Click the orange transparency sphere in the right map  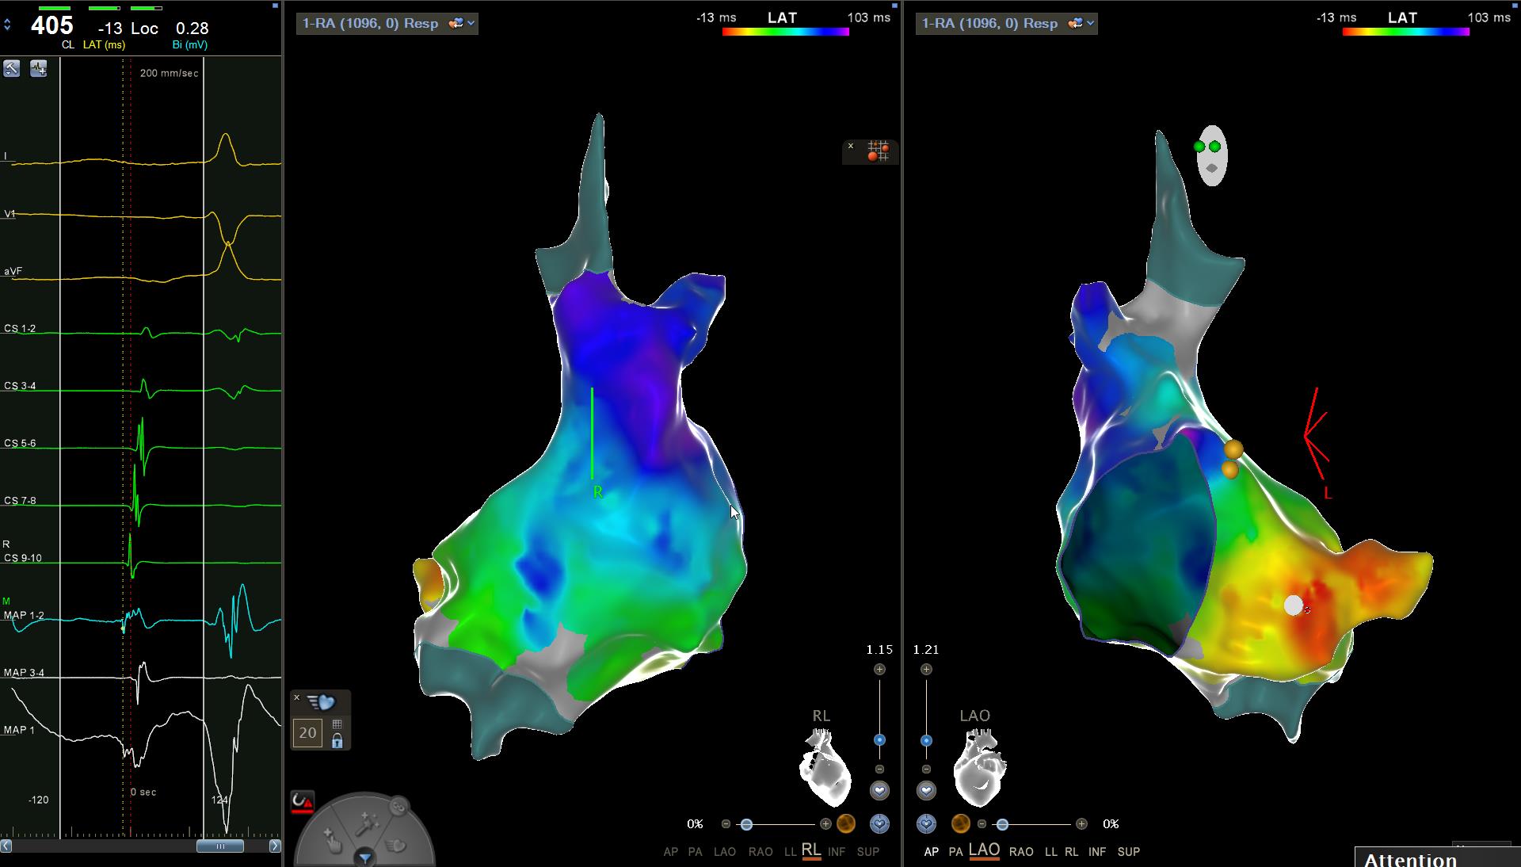click(x=960, y=824)
